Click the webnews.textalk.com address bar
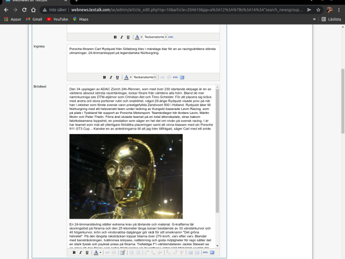 coord(187,10)
